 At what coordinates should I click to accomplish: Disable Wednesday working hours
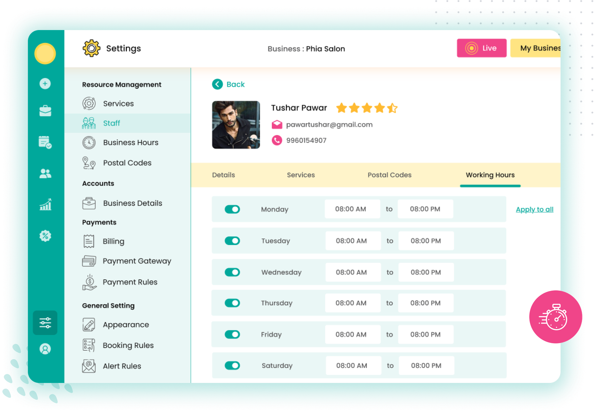coord(232,272)
